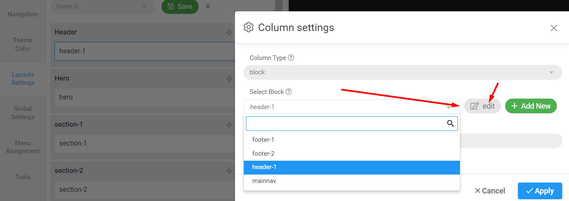
Task: Switch to Theme Color tab
Action: click(23, 44)
